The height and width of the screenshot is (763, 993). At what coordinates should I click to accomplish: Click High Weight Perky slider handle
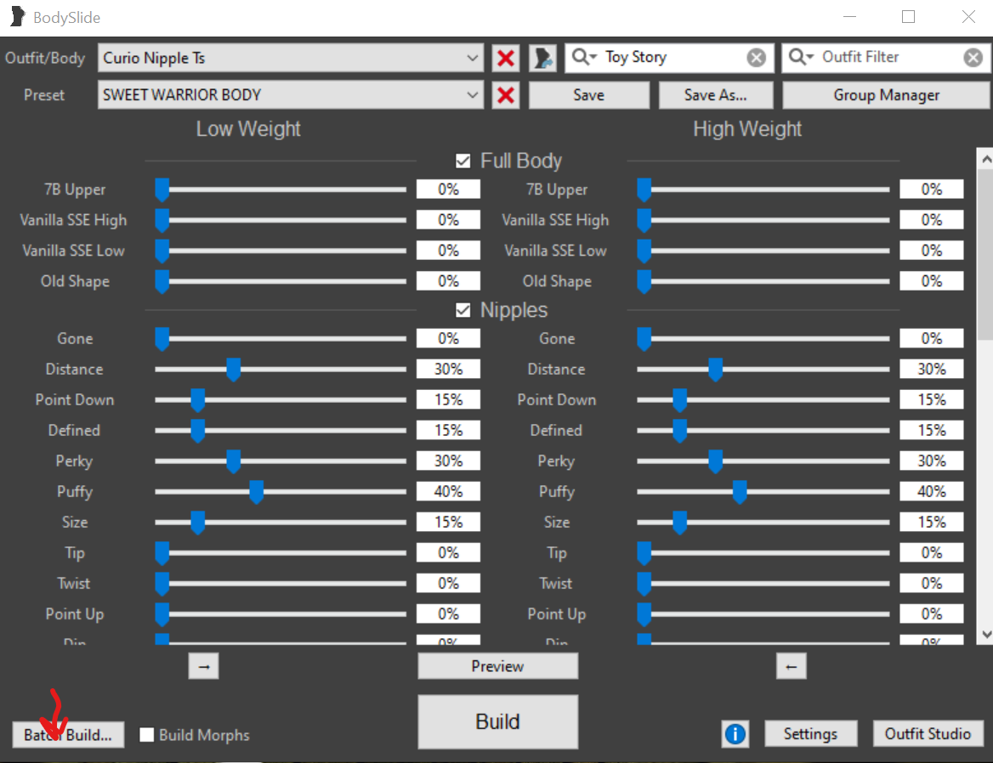[x=715, y=461]
